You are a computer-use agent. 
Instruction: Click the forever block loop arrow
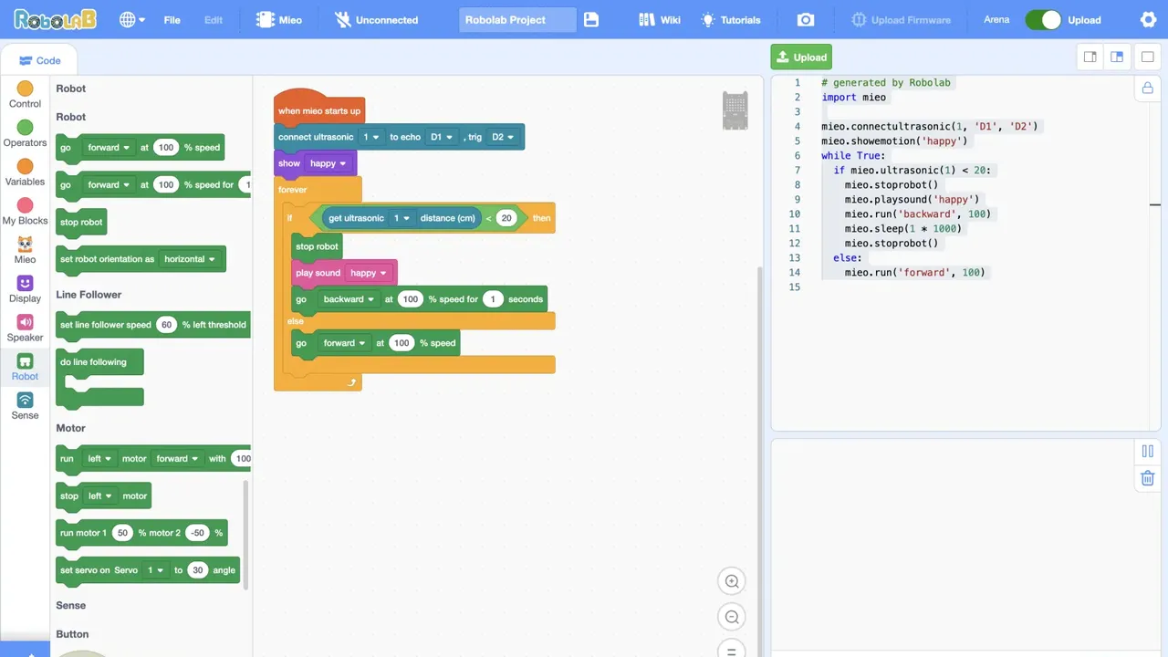(351, 382)
